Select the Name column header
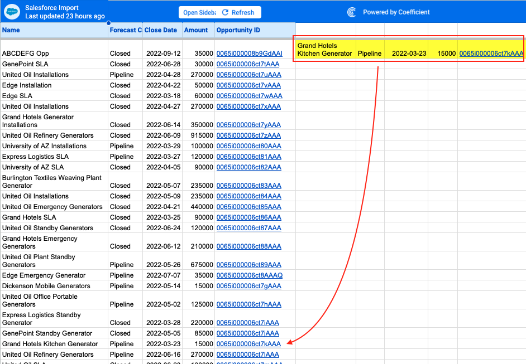Screen dimensions: 526x364 [x=54, y=30]
